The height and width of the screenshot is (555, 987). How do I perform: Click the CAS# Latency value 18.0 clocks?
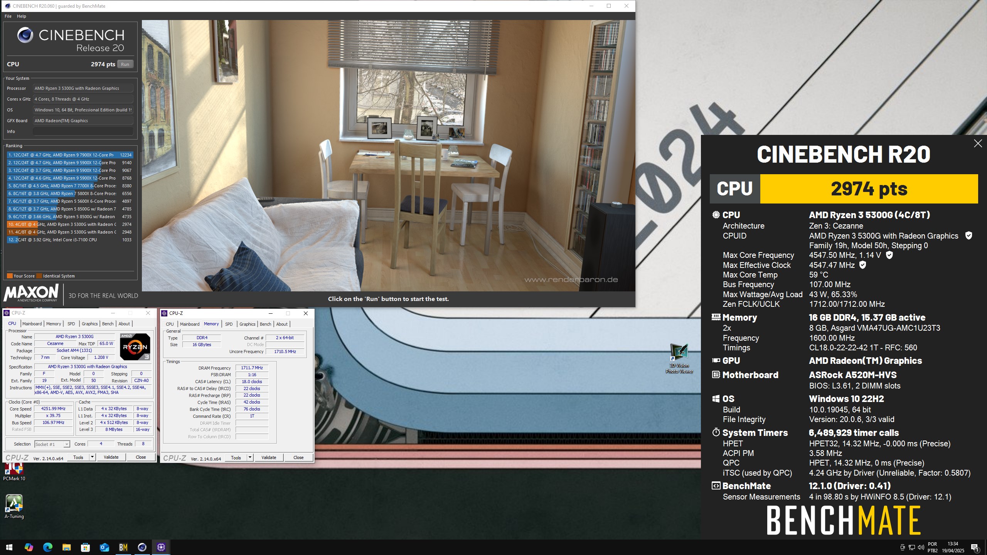[x=252, y=382]
